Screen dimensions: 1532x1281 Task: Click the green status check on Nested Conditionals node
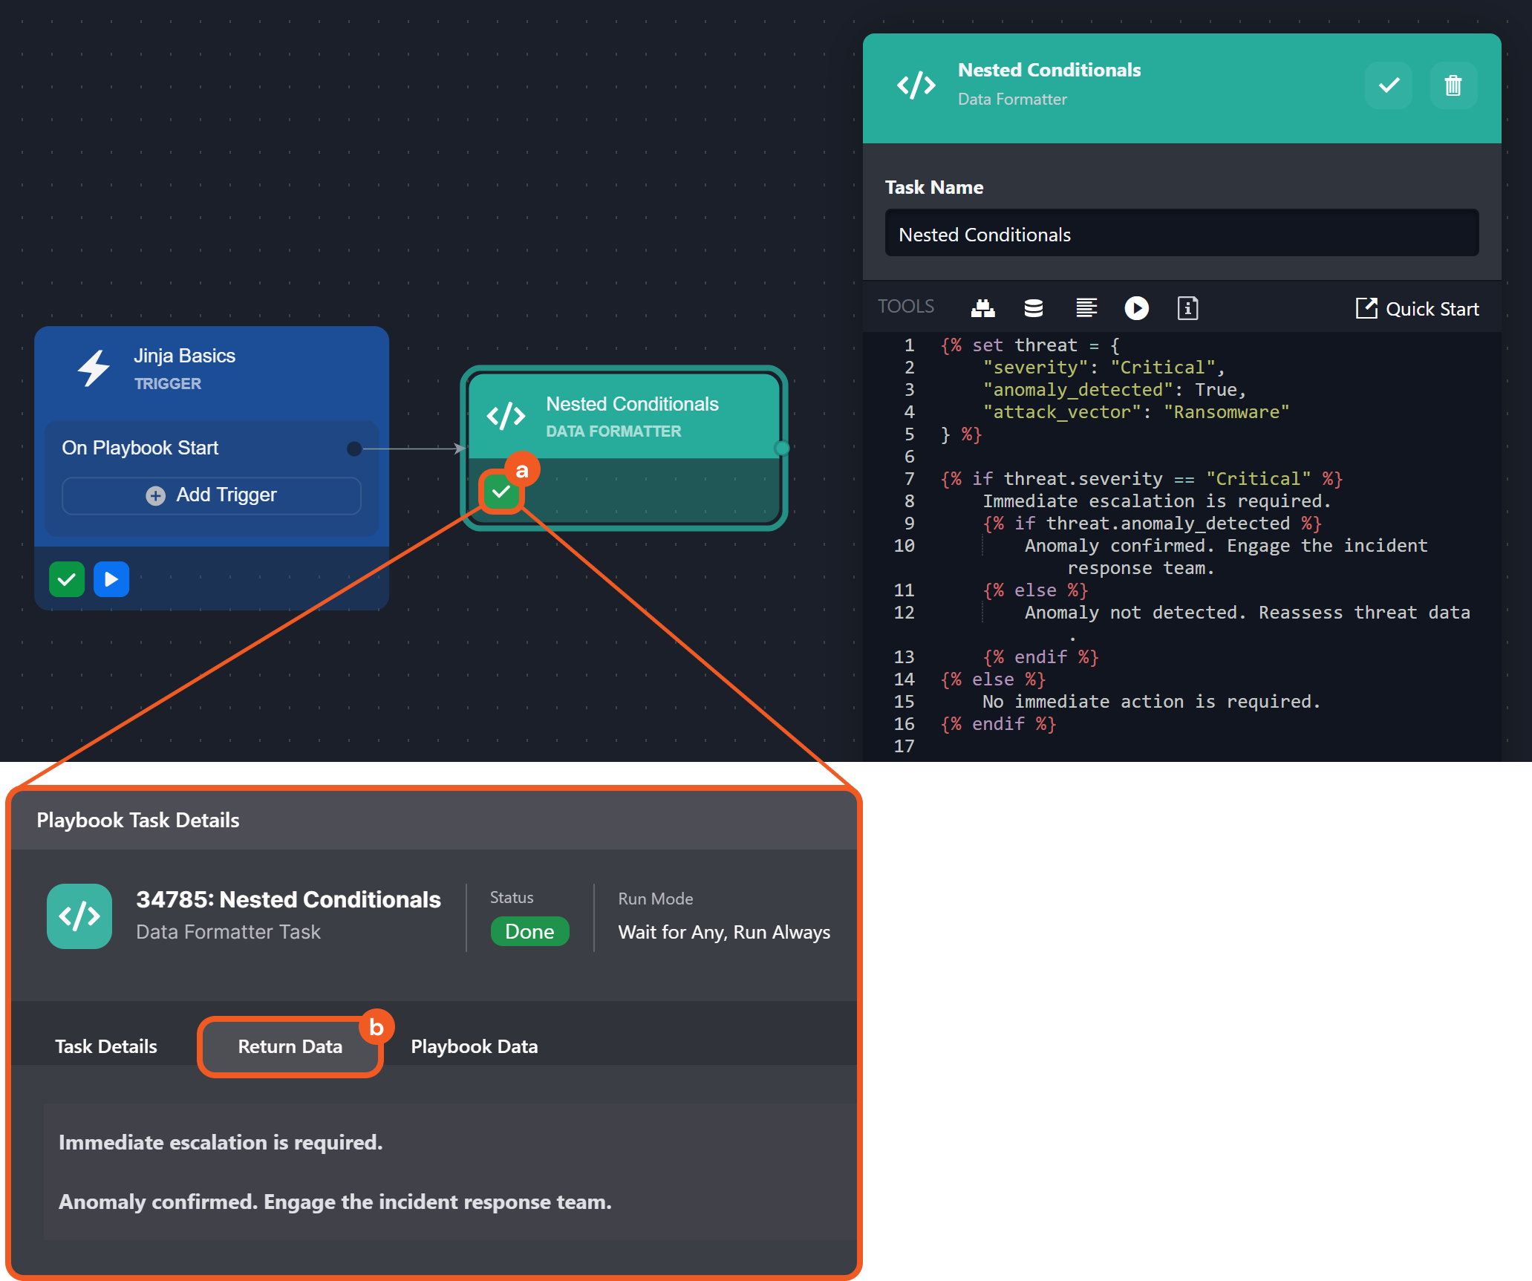click(501, 492)
